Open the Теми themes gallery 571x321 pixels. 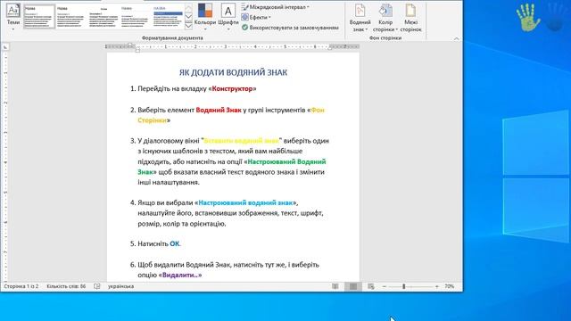[13, 16]
